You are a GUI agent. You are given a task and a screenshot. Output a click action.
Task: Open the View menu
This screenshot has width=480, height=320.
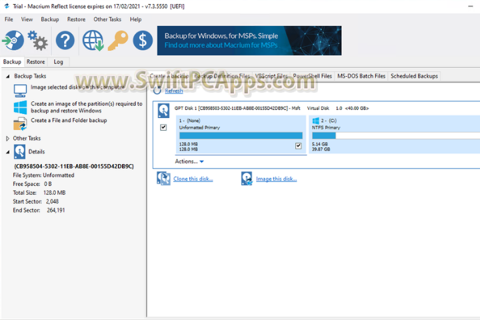27,19
